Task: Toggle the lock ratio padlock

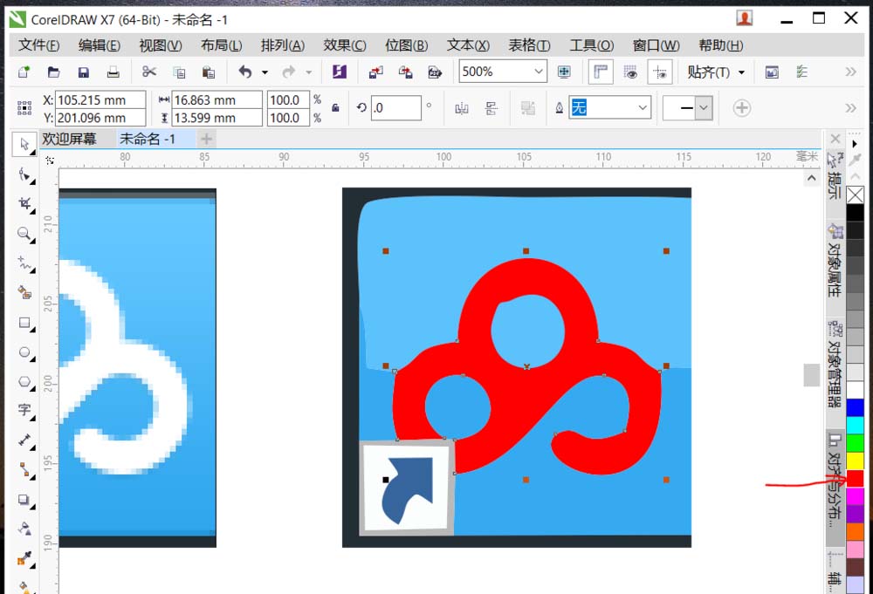Action: point(335,108)
